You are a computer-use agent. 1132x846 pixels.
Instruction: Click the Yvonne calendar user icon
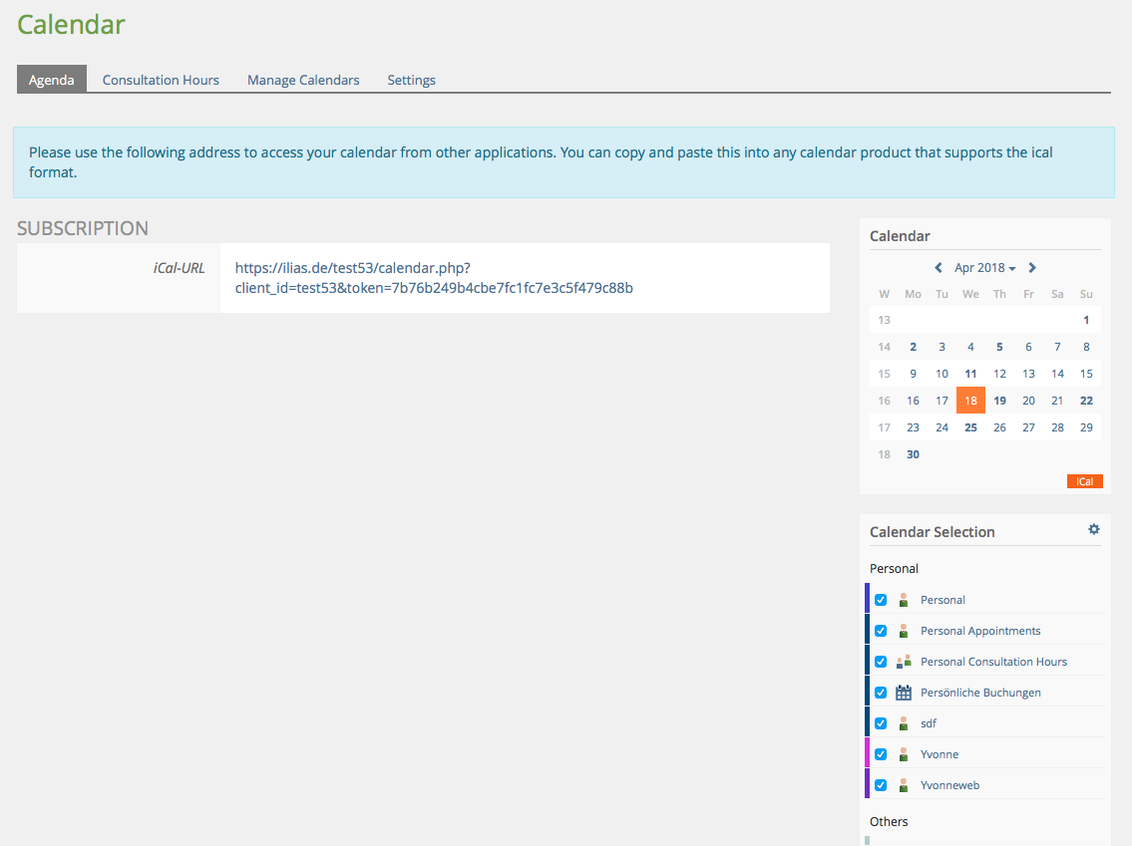pyautogui.click(x=904, y=754)
